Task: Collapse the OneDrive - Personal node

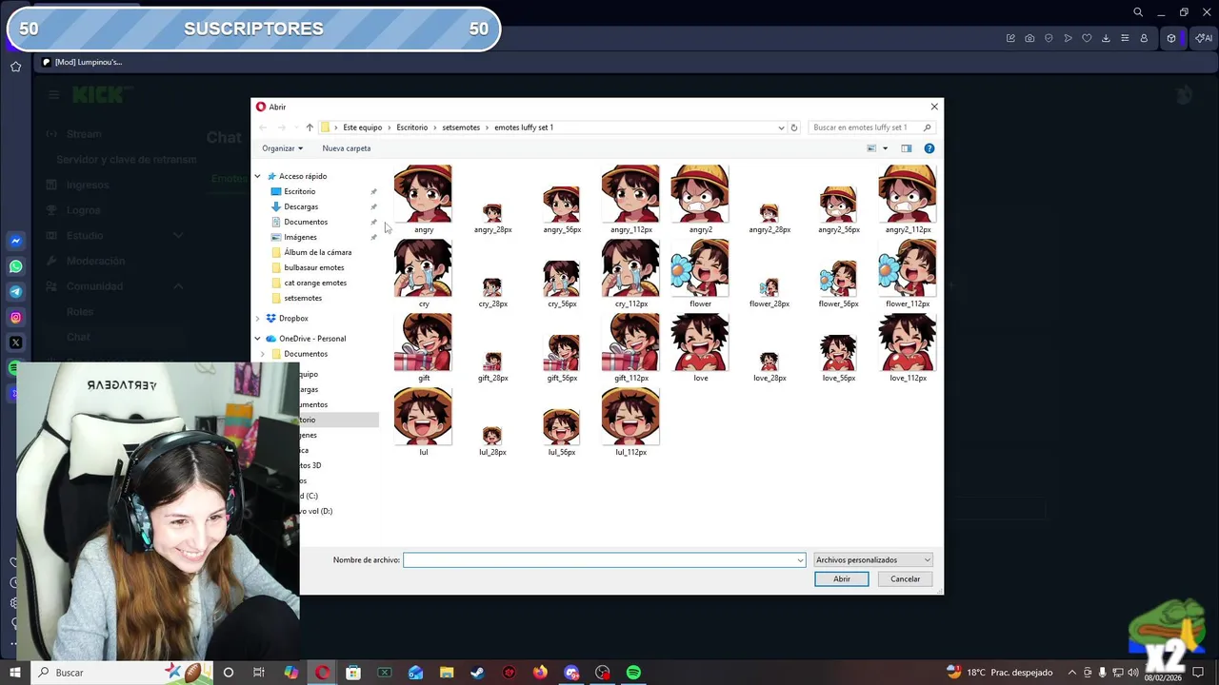Action: pos(257,339)
